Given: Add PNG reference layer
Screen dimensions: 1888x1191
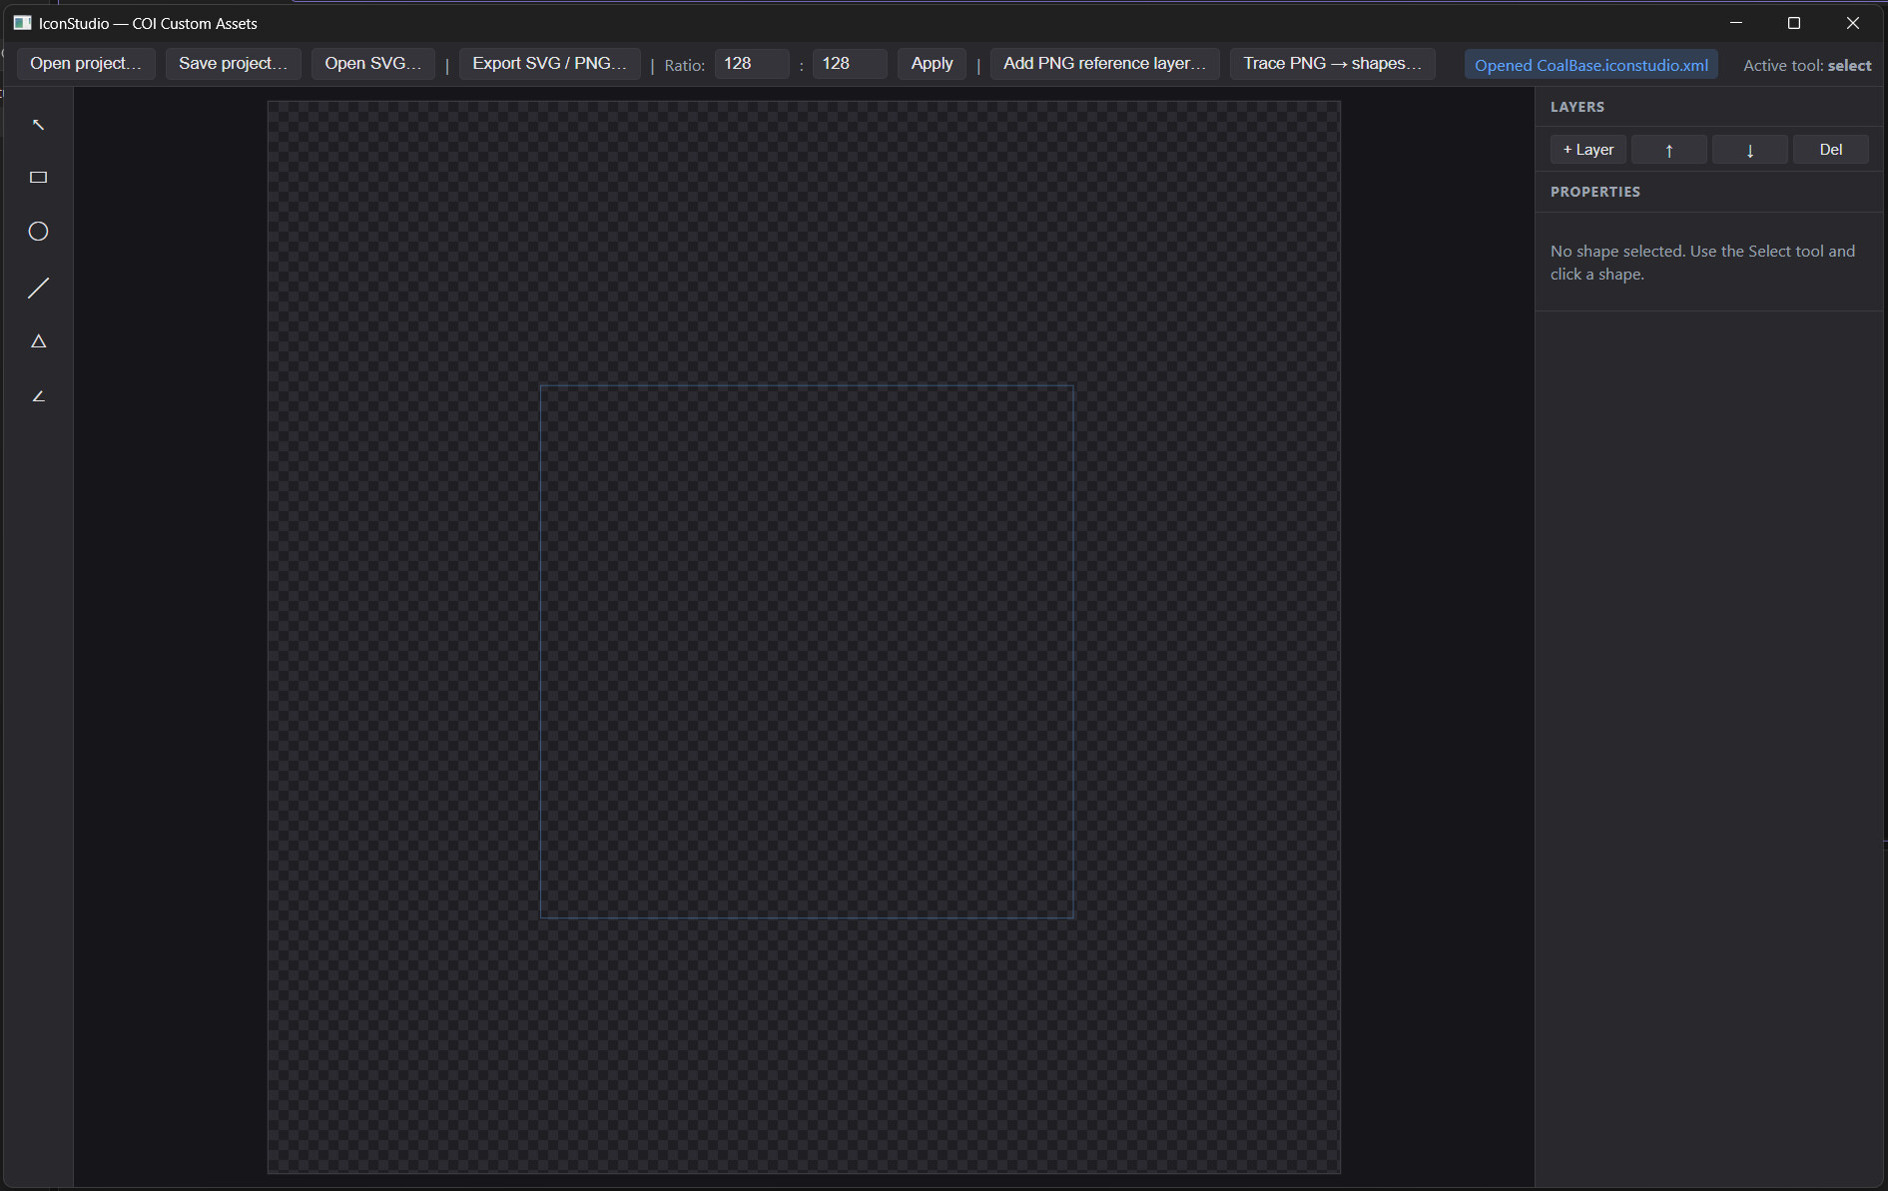Looking at the screenshot, I should [x=1104, y=64].
